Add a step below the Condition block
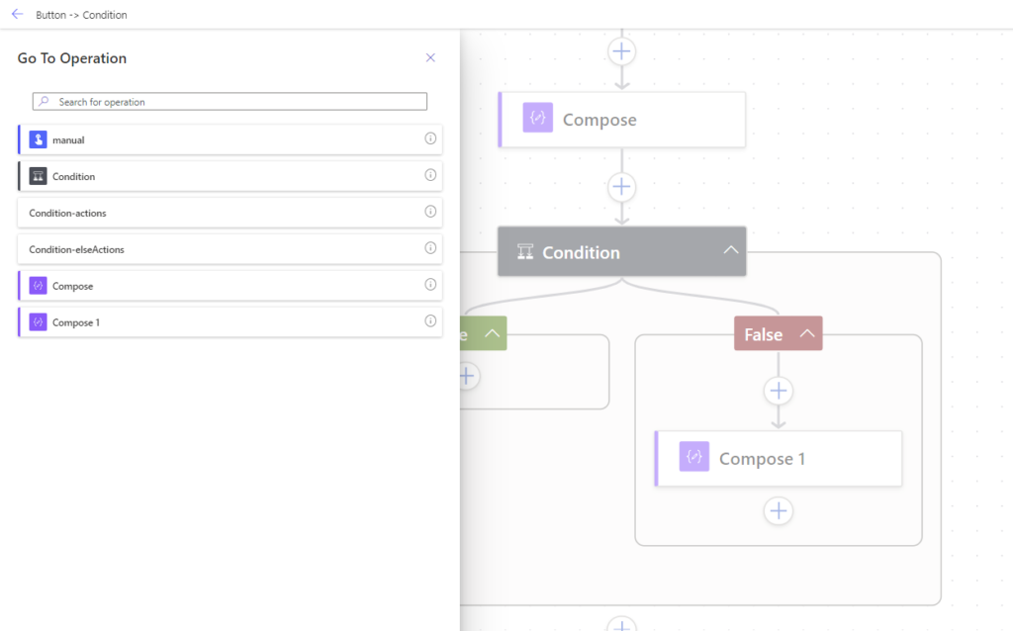Viewport: 1013px width, 631px height. click(x=621, y=624)
